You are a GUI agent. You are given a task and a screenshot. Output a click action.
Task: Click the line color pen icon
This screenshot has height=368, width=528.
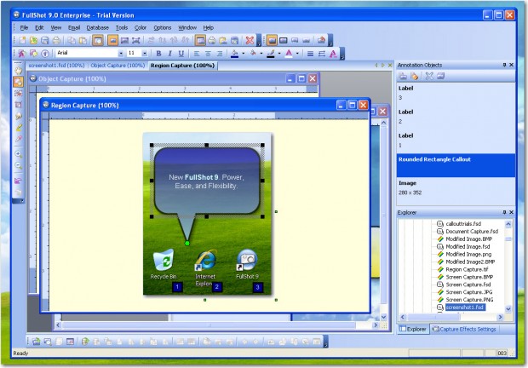pyautogui.click(x=271, y=54)
